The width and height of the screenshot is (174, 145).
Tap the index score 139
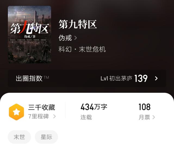[x=141, y=78]
